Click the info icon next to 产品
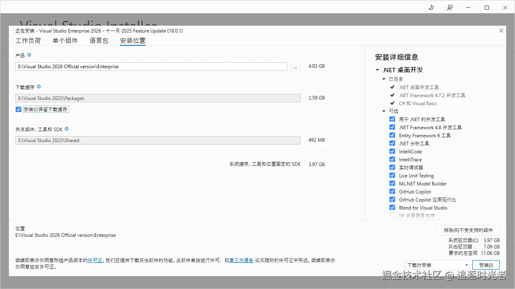Viewport: 515px width, 289px height. tap(29, 55)
